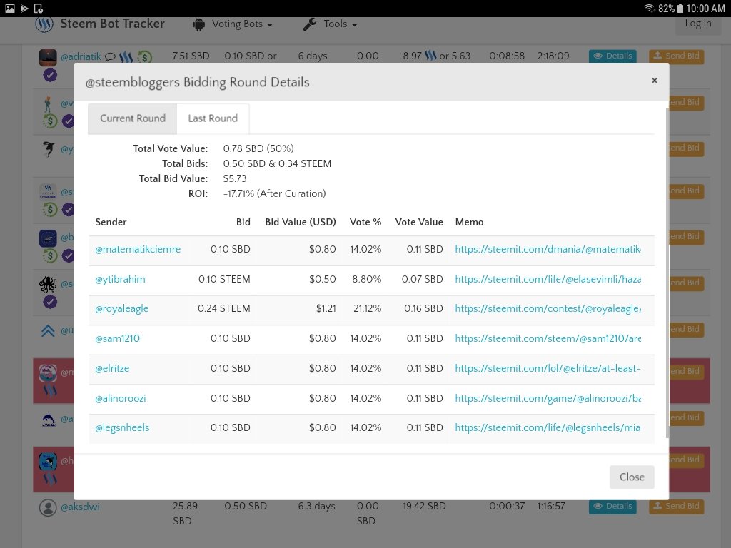Click the double chevron up bot avatar icon
Screen dimensions: 731x548
pos(48,330)
